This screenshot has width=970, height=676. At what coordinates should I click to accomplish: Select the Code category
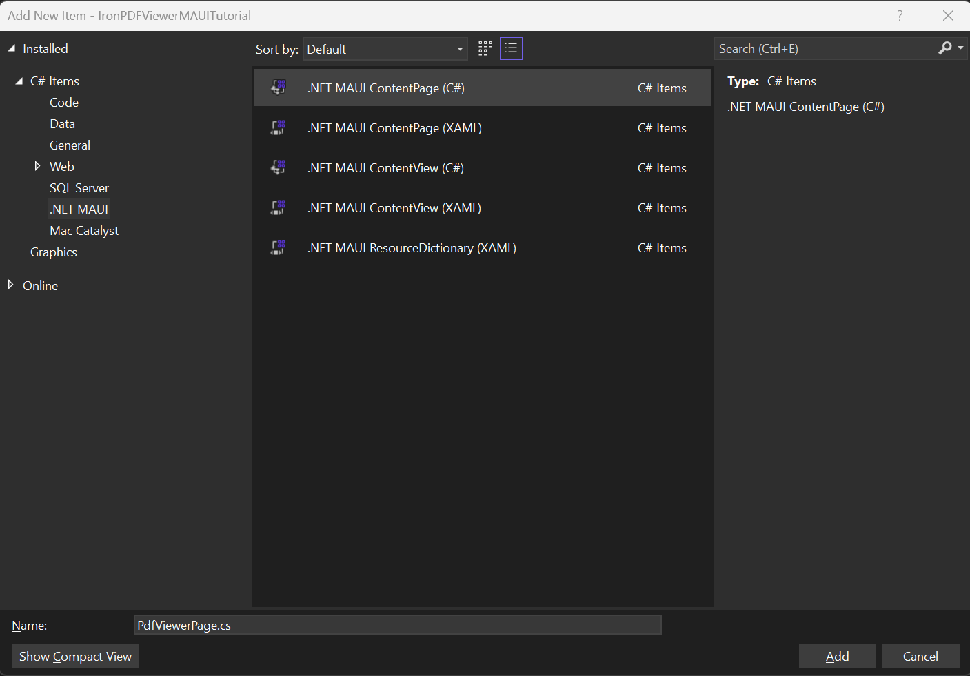tap(64, 103)
